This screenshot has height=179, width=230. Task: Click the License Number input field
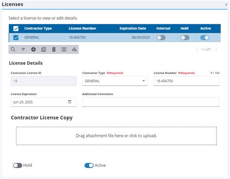[x=186, y=81]
